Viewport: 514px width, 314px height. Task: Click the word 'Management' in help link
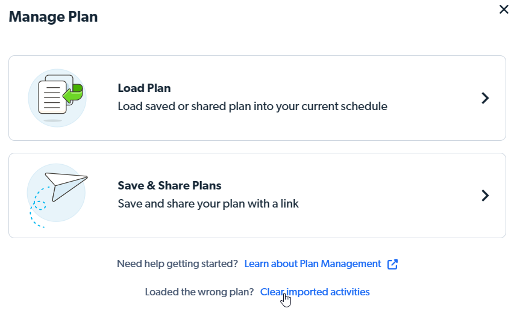coord(351,263)
